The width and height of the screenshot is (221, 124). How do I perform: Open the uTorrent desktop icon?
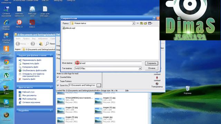6,77
